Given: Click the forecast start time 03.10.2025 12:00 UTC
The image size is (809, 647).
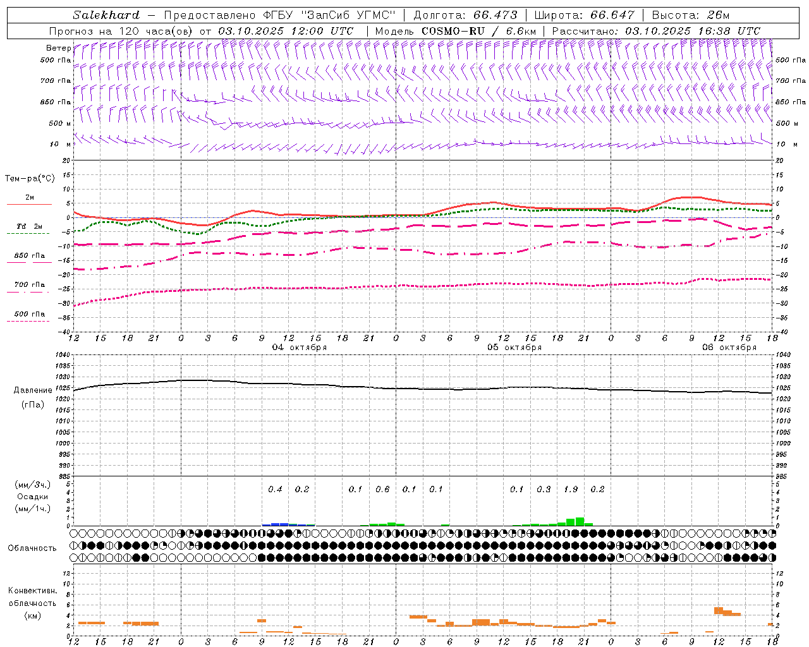Looking at the screenshot, I should coord(286,31).
